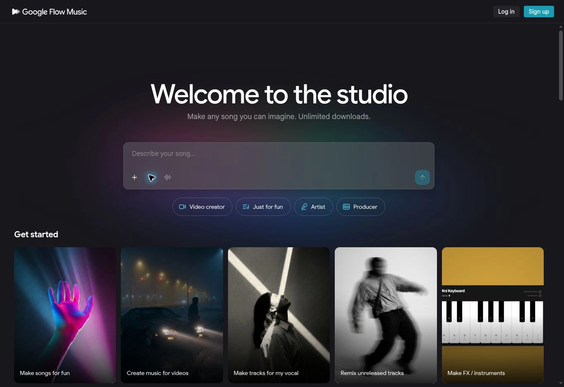Click the Google Flow Music logo icon
564x387 pixels.
click(16, 12)
